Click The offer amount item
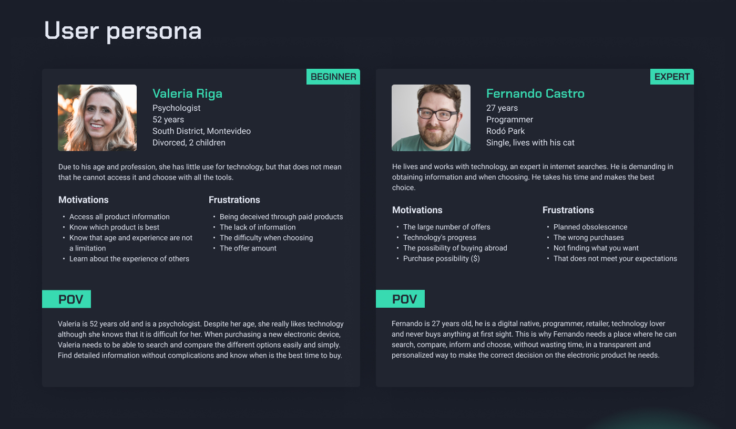This screenshot has height=429, width=736. tap(248, 248)
